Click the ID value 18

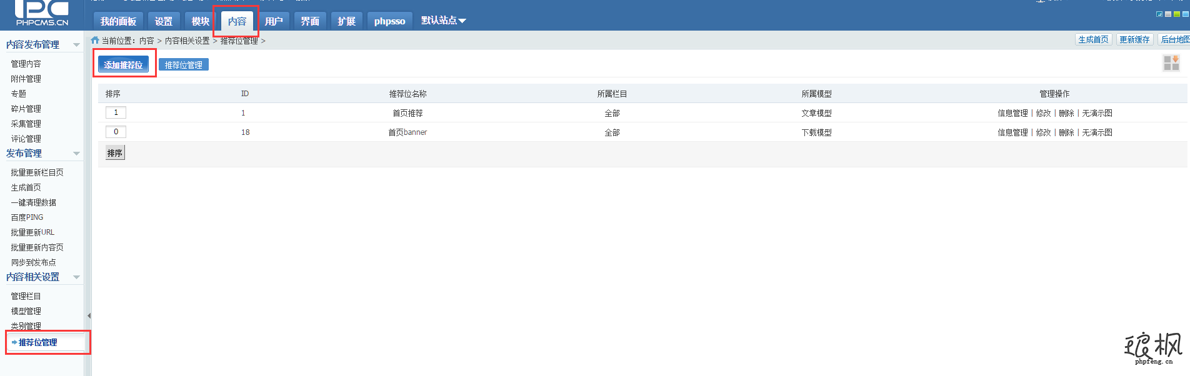[245, 132]
